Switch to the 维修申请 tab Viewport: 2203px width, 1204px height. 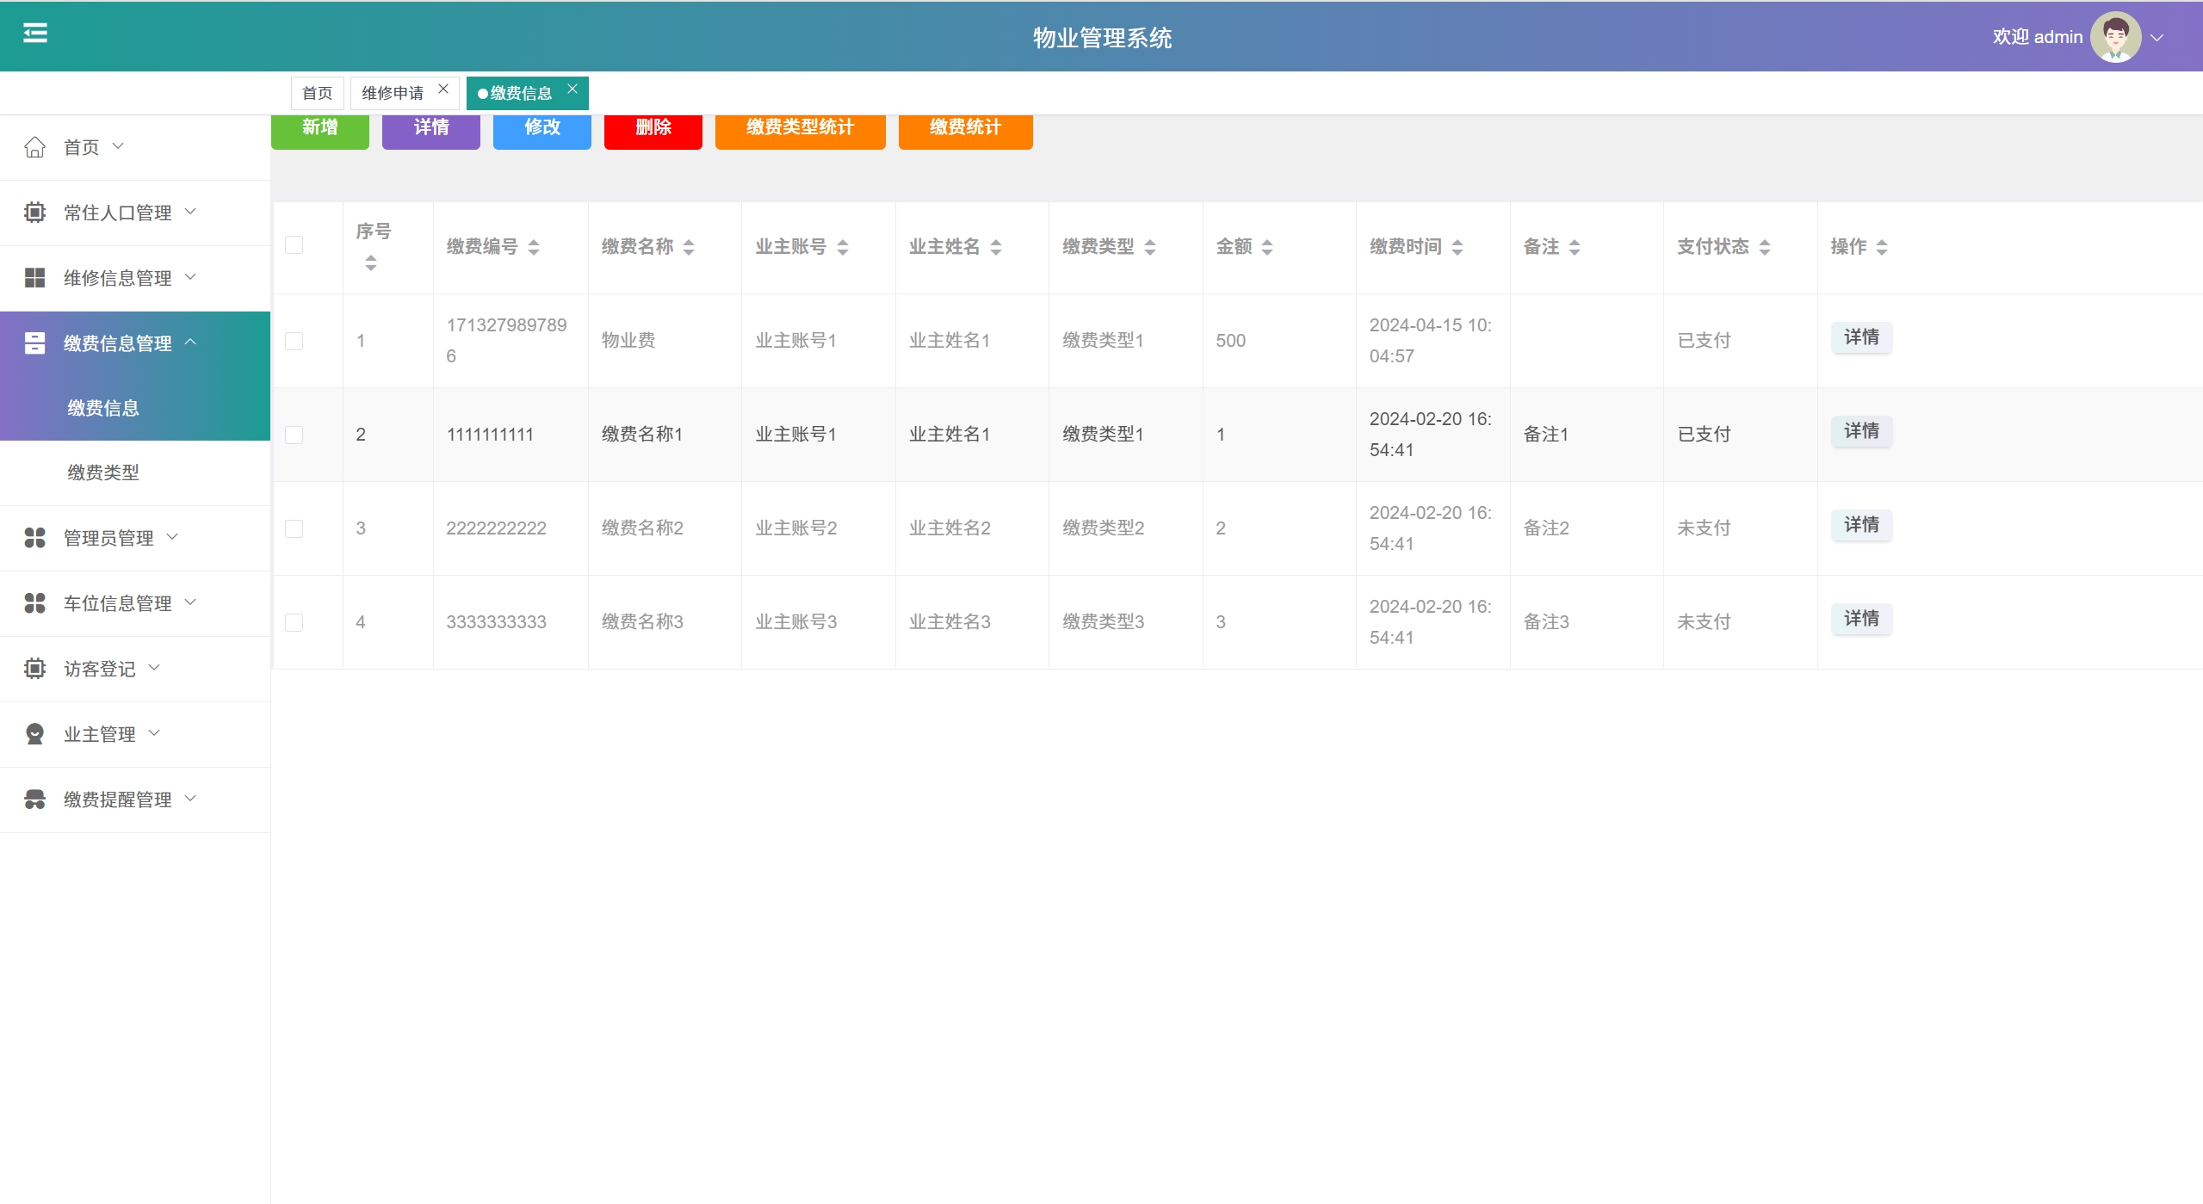tap(393, 93)
